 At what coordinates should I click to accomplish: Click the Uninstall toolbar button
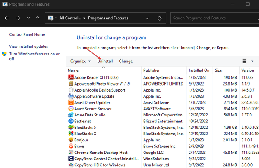(x=105, y=61)
